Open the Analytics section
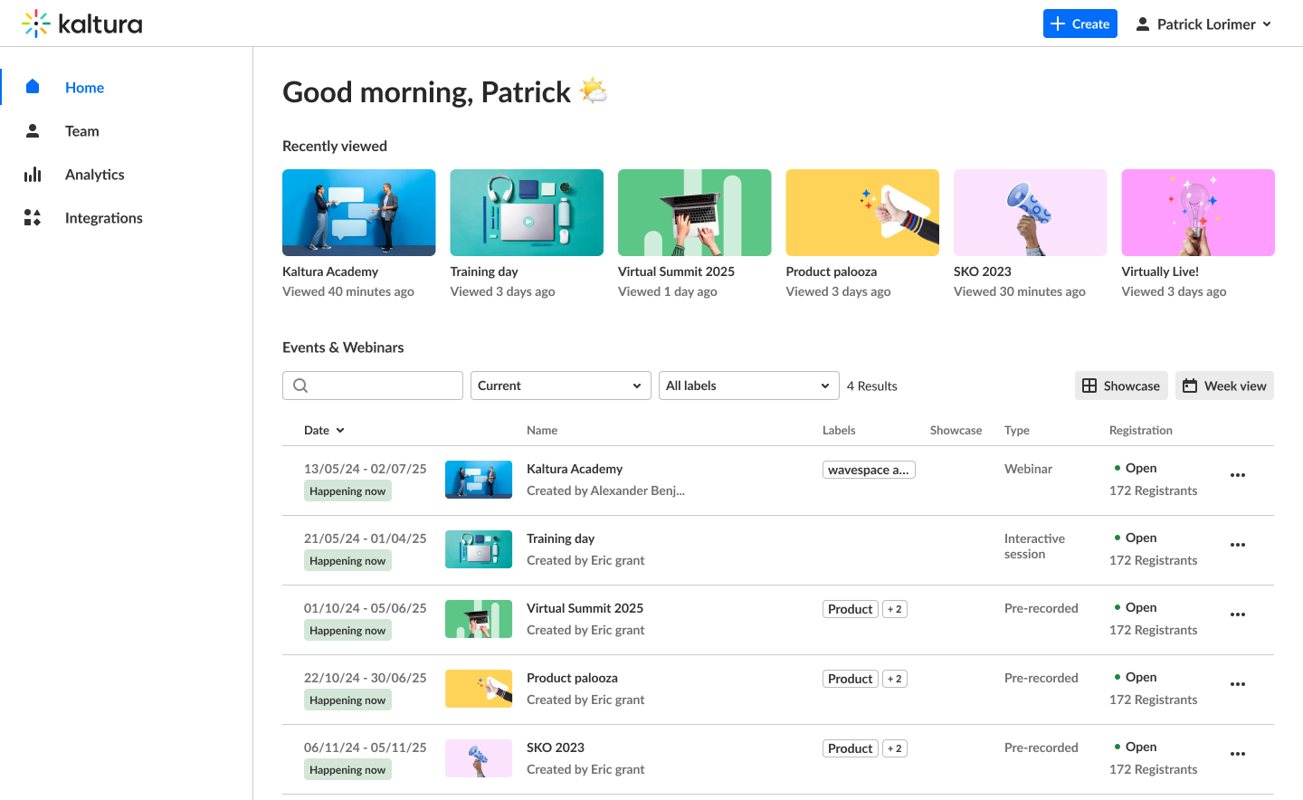Viewport: 1303px width, 800px height. (127, 174)
